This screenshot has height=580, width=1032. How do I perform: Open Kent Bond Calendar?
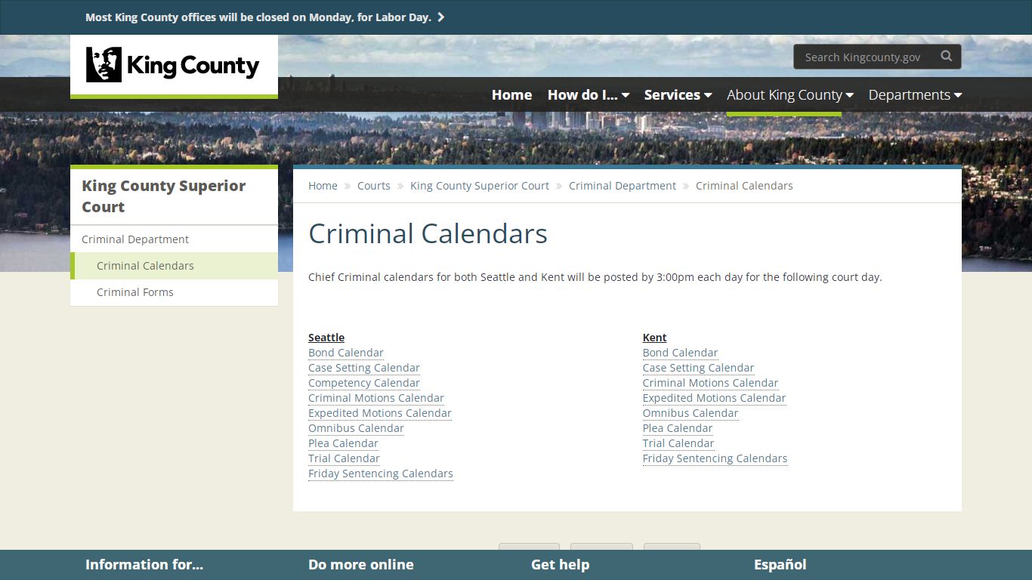click(x=680, y=353)
